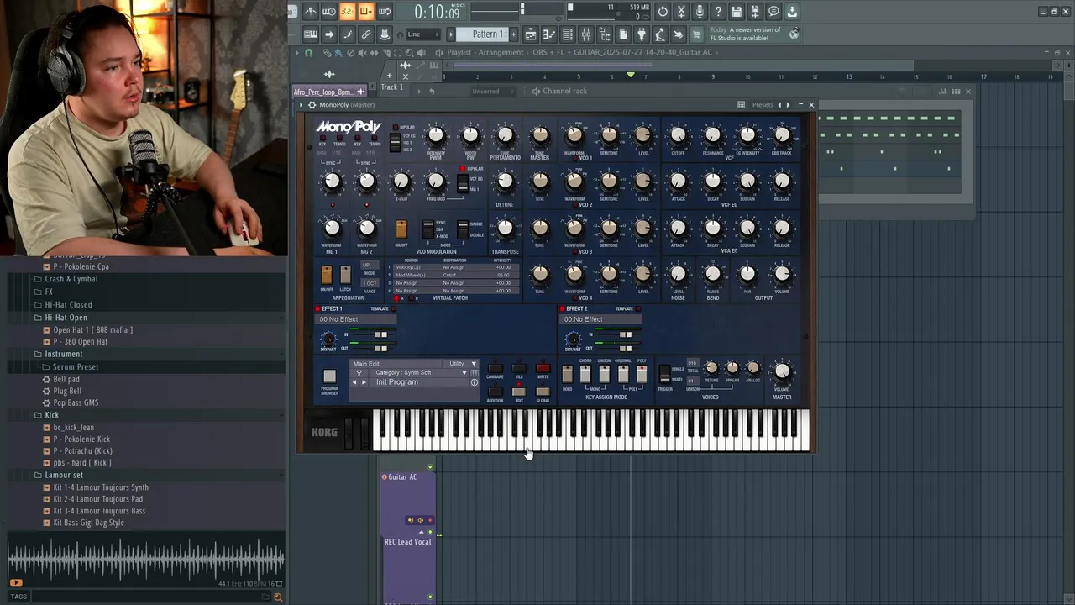Screen dimensions: 1075x605
Task: Click the typing keyboard to piano icon
Action: click(x=311, y=34)
